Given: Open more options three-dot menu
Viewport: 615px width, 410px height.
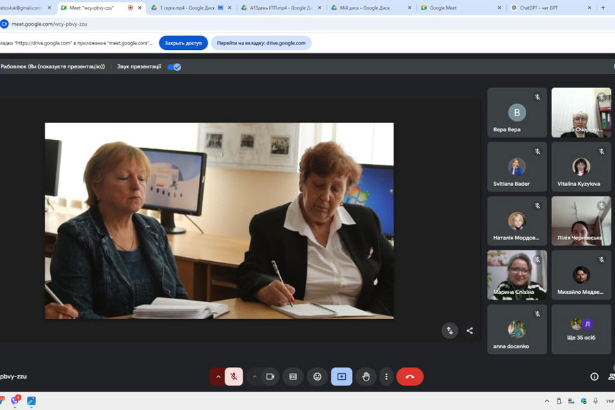Looking at the screenshot, I should 386,377.
